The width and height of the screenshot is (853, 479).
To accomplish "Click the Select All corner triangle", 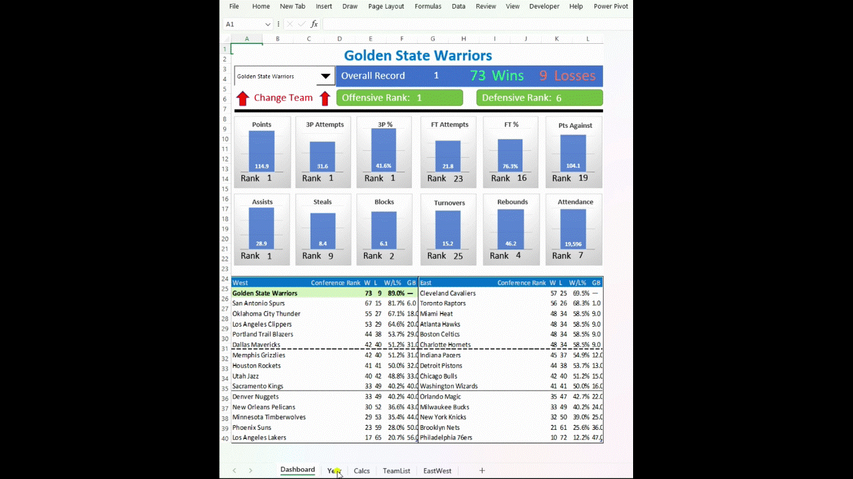I will (x=225, y=39).
